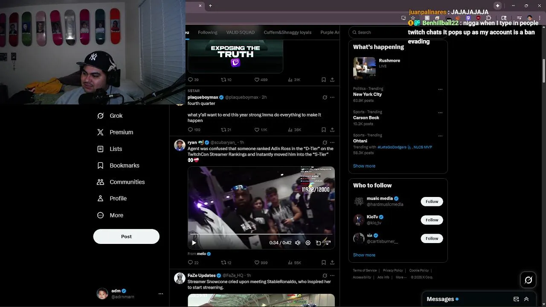546x307 pixels.
Task: Like ryan's post with 999 likes
Action: [261, 263]
